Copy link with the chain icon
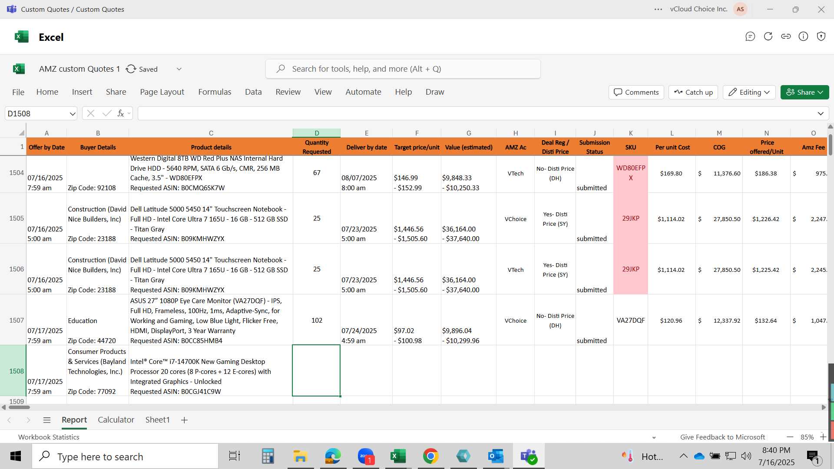This screenshot has height=469, width=834. point(786,36)
